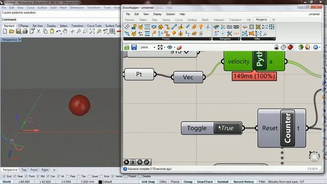Click the orange document preview settings sphere

pyautogui.click(x=308, y=48)
